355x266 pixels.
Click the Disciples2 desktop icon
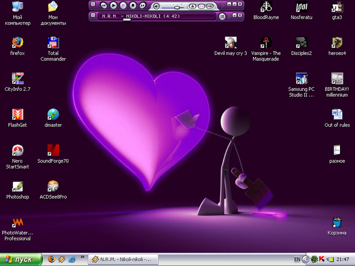(x=301, y=46)
